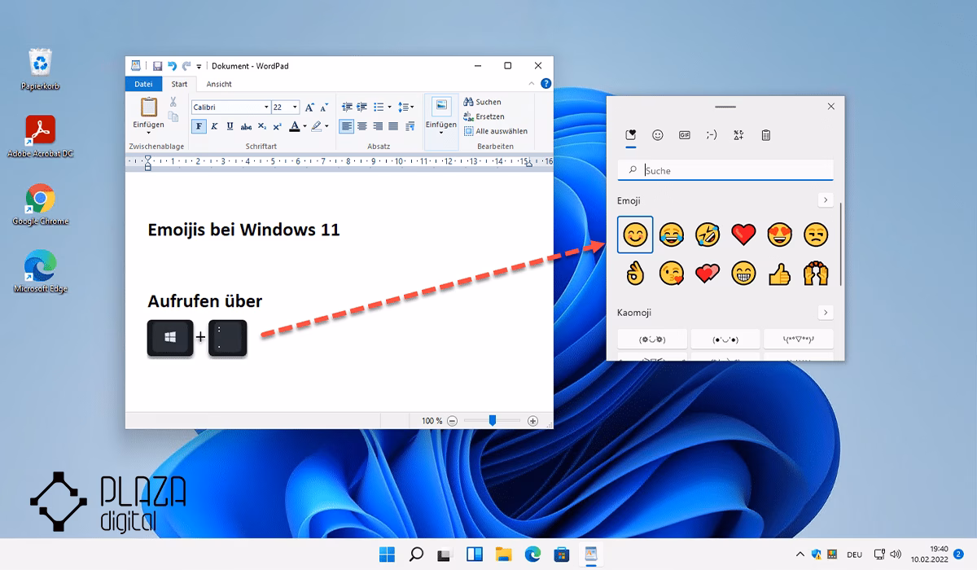This screenshot has height=570, width=977.
Task: Open the symbols tab in the emoji picker
Action: [x=738, y=135]
